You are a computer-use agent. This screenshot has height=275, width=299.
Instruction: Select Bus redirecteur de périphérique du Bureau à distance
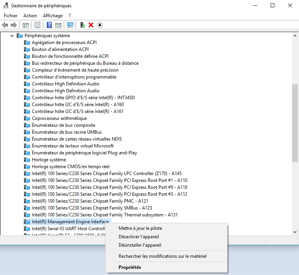pyautogui.click(x=85, y=63)
